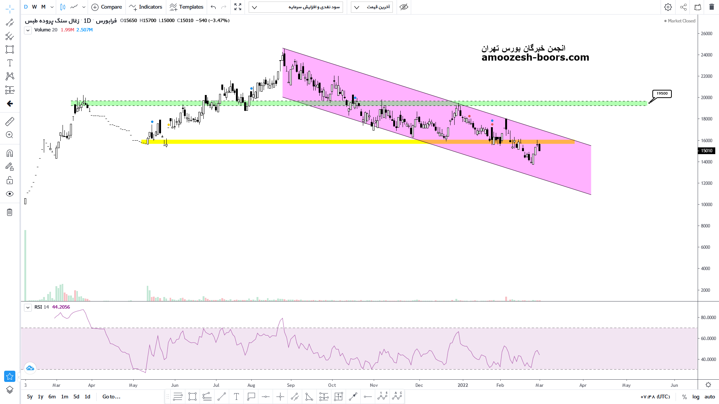
Task: Open the dividend adjustment dropdown
Action: (x=296, y=7)
